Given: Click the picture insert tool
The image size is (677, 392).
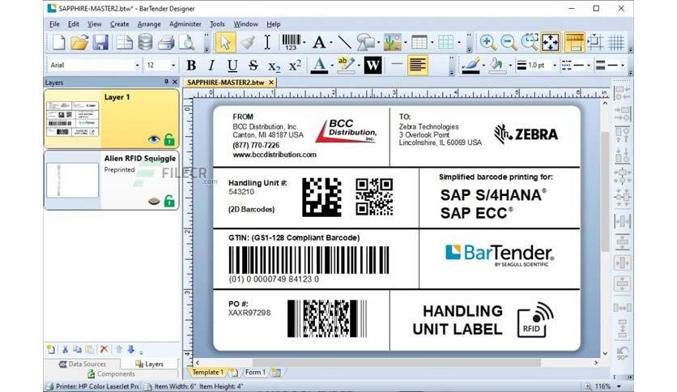Looking at the screenshot, I should (392, 42).
